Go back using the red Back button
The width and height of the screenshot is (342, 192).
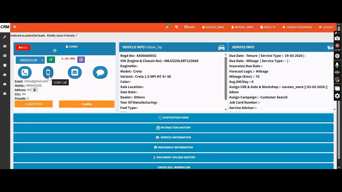(x=23, y=47)
